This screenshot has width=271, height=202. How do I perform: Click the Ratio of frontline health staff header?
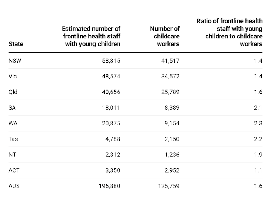click(229, 32)
